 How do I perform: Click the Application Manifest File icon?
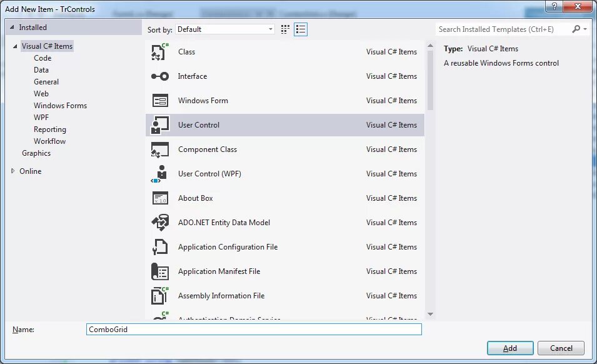click(159, 271)
